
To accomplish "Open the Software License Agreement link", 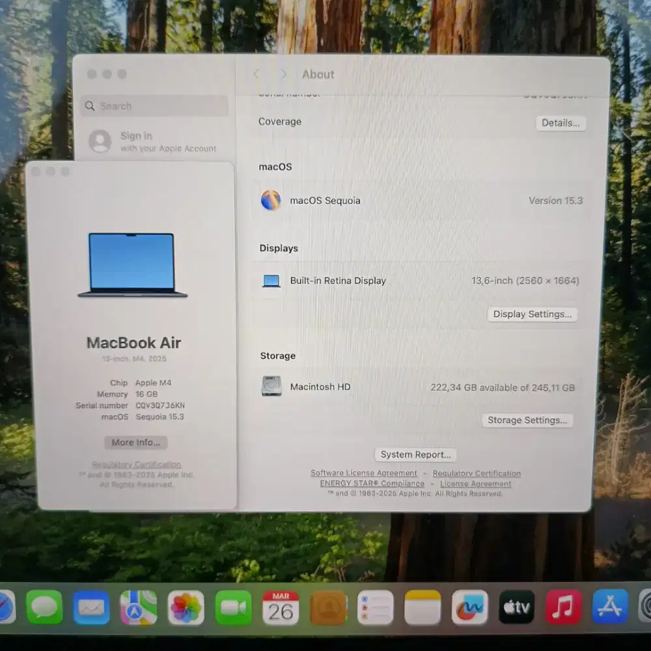I will coord(364,473).
